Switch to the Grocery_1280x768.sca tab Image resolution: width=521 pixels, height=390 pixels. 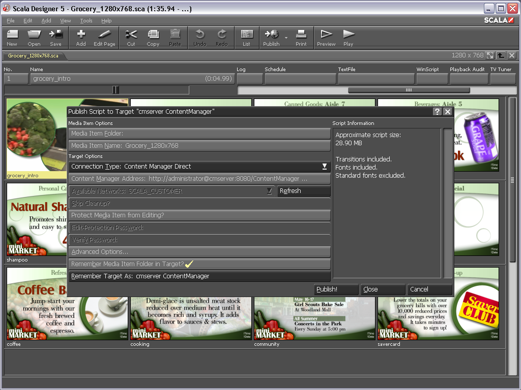pos(34,56)
